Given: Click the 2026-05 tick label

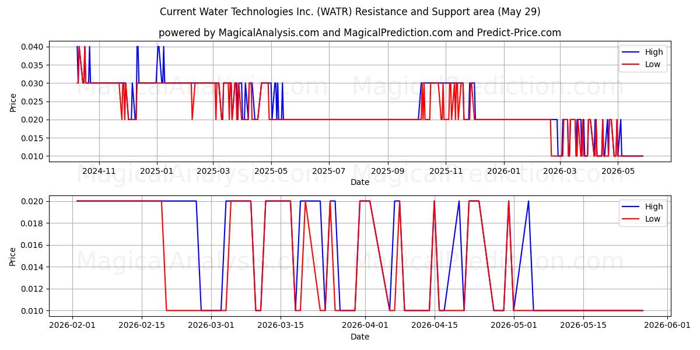Looking at the screenshot, I should point(618,171).
